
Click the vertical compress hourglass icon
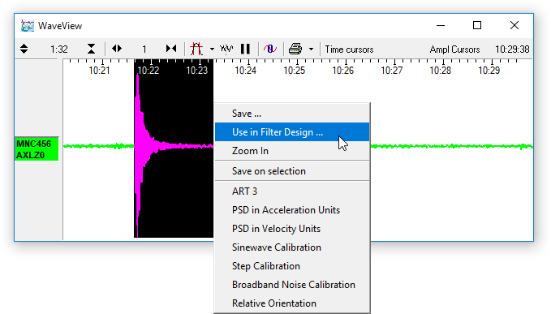92,49
